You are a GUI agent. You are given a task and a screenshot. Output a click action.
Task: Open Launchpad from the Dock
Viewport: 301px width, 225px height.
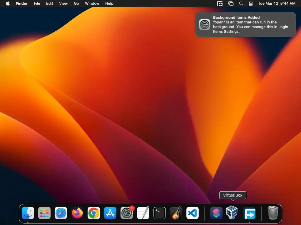(x=44, y=213)
